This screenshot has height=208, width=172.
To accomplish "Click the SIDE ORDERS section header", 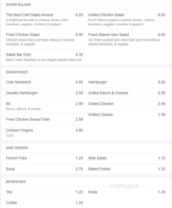I will tap(17, 148).
